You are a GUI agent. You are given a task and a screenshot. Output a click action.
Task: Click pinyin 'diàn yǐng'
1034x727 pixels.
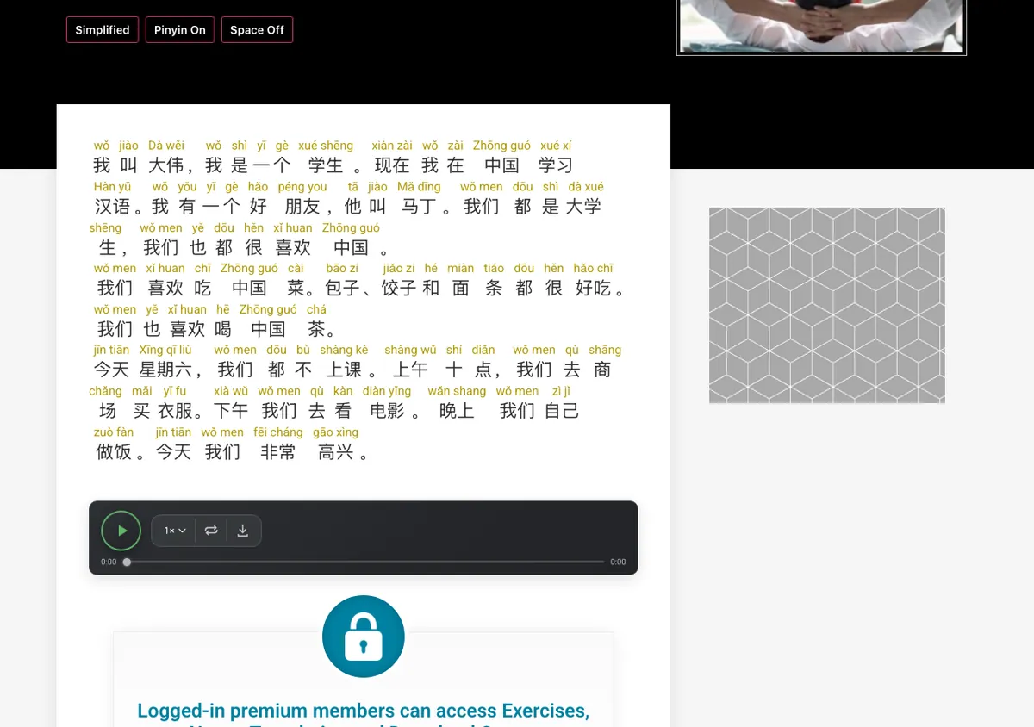[x=387, y=391]
